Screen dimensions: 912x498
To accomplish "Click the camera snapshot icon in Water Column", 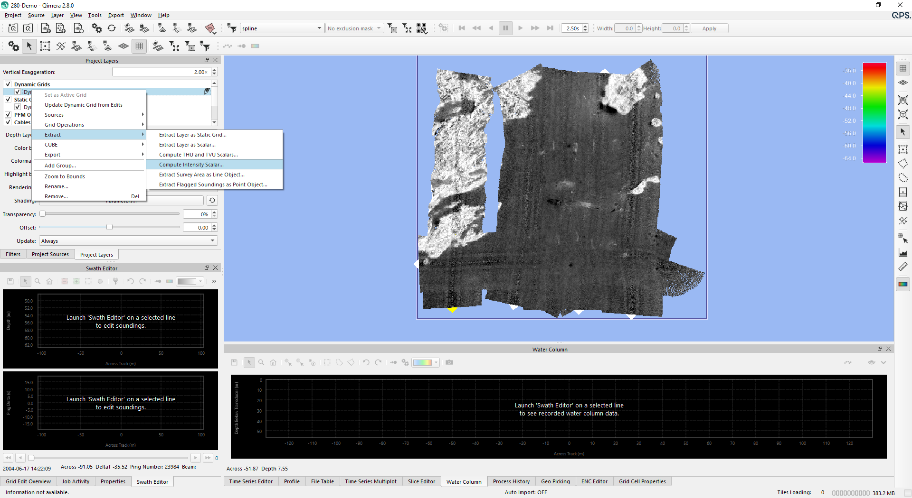I will click(449, 362).
